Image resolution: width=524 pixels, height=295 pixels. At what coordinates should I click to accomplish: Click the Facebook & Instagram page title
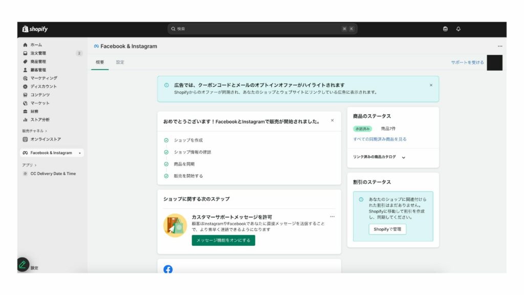(128, 46)
